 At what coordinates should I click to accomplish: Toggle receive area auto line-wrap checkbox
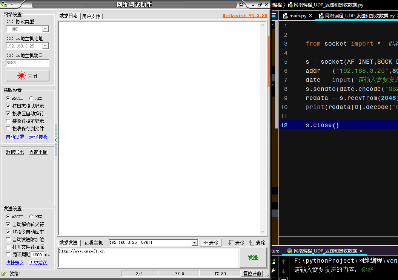coord(8,113)
